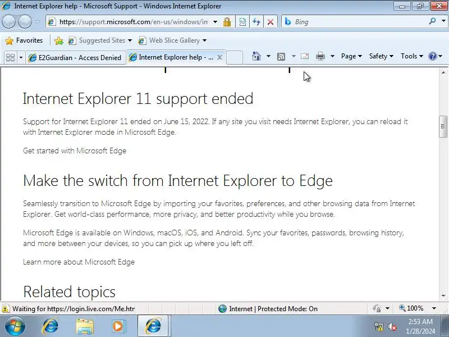Launch Windows Media Player from taskbar
449x337 pixels.
point(118,326)
